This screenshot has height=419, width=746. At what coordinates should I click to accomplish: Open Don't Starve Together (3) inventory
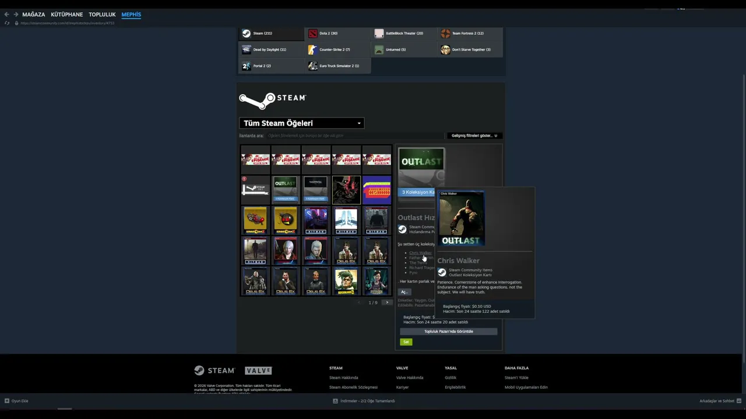click(x=471, y=49)
